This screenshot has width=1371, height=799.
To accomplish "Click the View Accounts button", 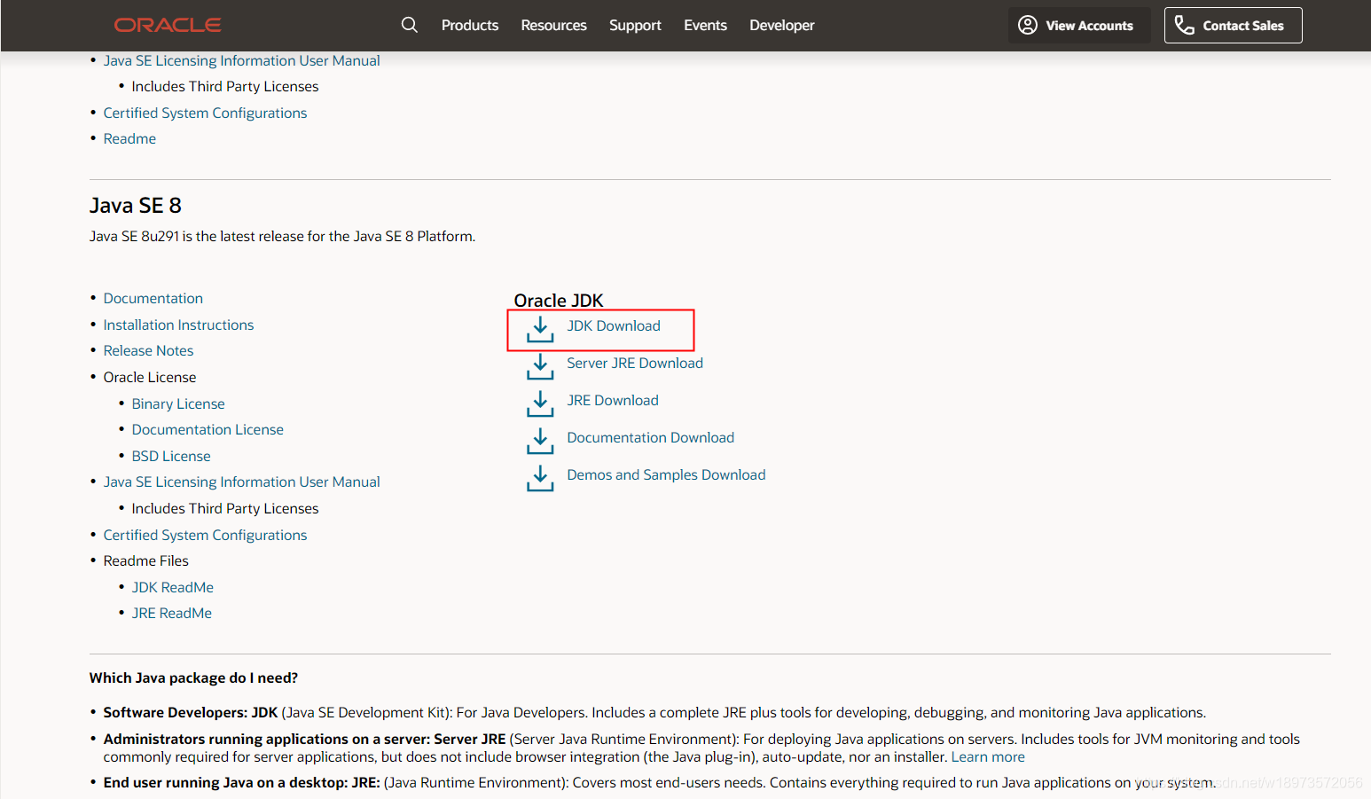I will 1079,25.
